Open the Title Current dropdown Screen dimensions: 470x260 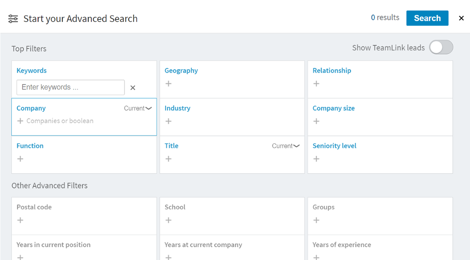pyautogui.click(x=286, y=146)
